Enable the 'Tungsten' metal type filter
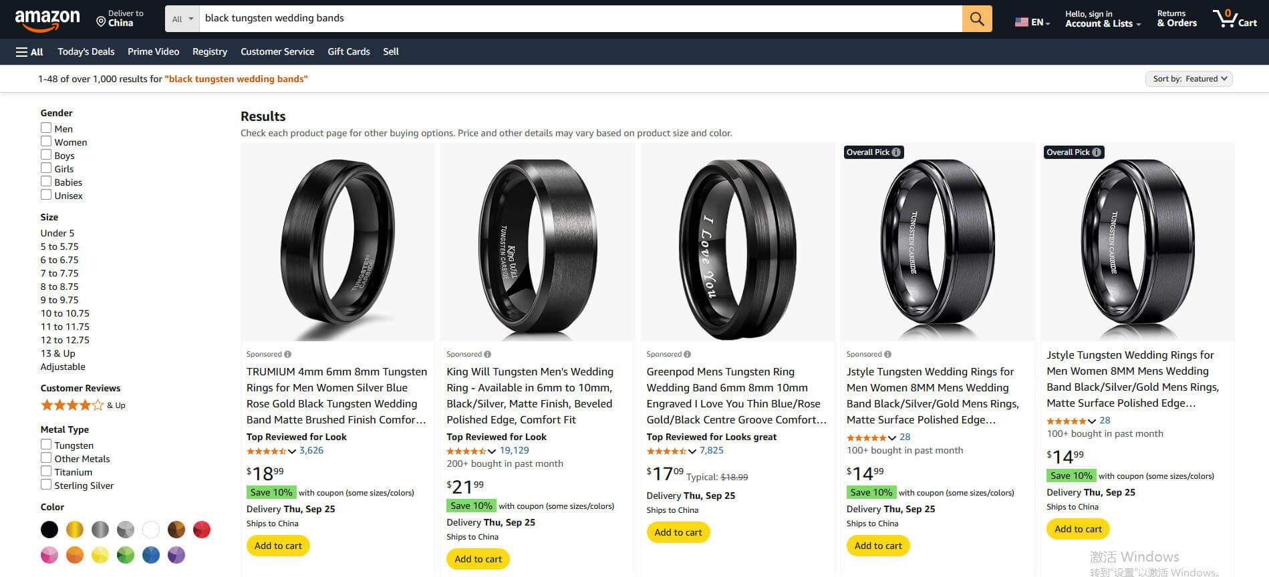The image size is (1269, 577). (x=45, y=445)
